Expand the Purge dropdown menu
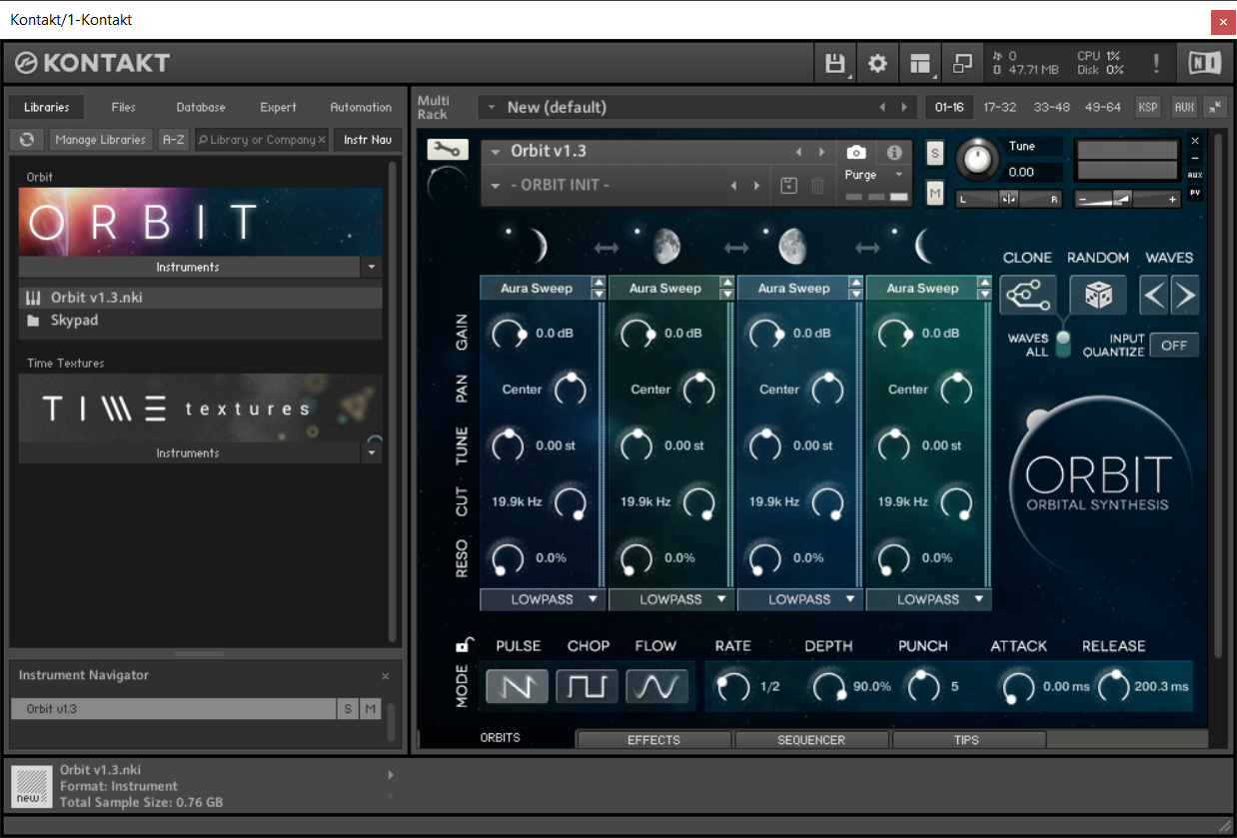Image resolution: width=1237 pixels, height=838 pixels. click(897, 175)
